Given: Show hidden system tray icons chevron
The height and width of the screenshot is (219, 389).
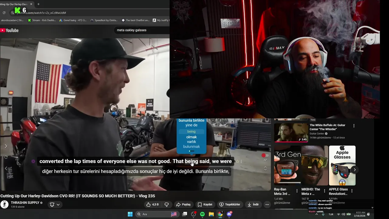Looking at the screenshot, I should click(x=316, y=214).
